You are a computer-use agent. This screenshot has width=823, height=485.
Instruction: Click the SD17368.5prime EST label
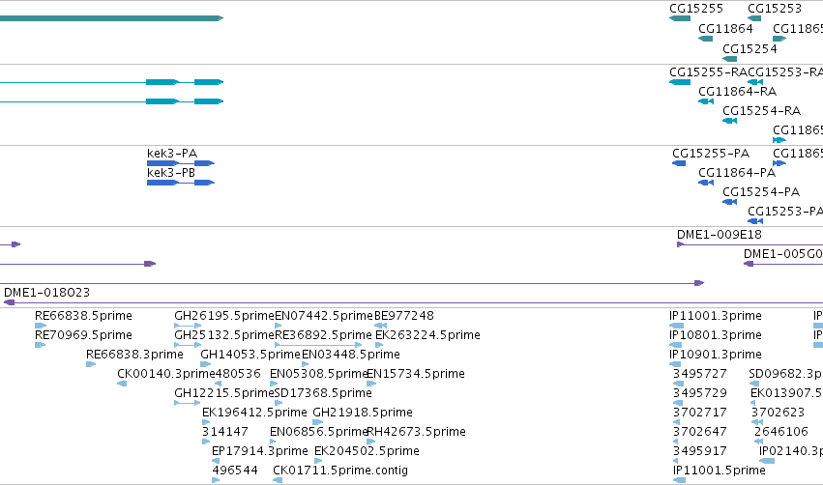[323, 392]
